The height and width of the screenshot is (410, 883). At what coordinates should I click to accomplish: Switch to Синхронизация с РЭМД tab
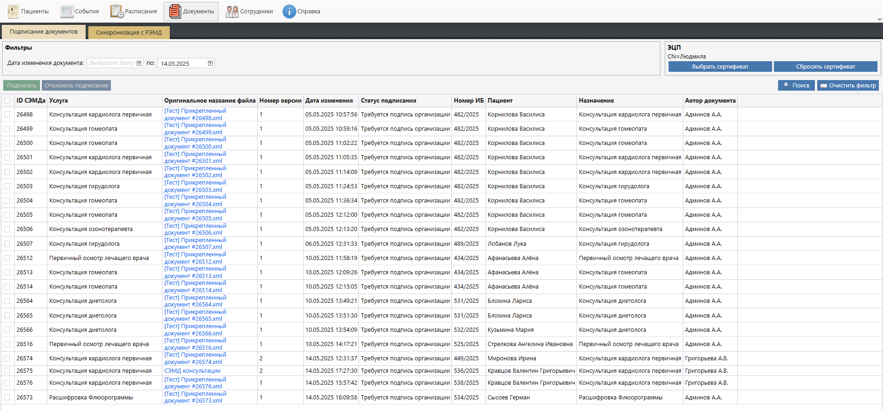tap(129, 33)
